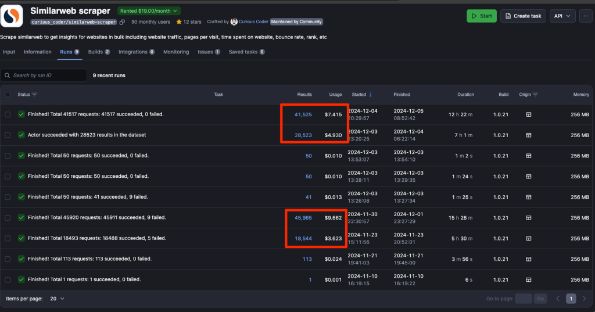The height and width of the screenshot is (312, 595).
Task: Open the items per page dropdown
Action: (57, 299)
